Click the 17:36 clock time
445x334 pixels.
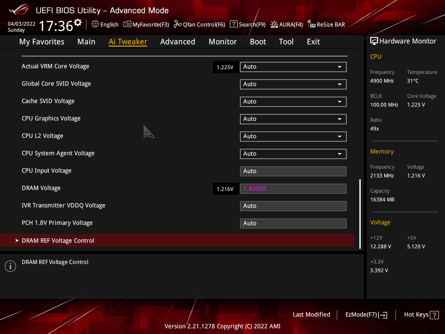[x=56, y=26]
